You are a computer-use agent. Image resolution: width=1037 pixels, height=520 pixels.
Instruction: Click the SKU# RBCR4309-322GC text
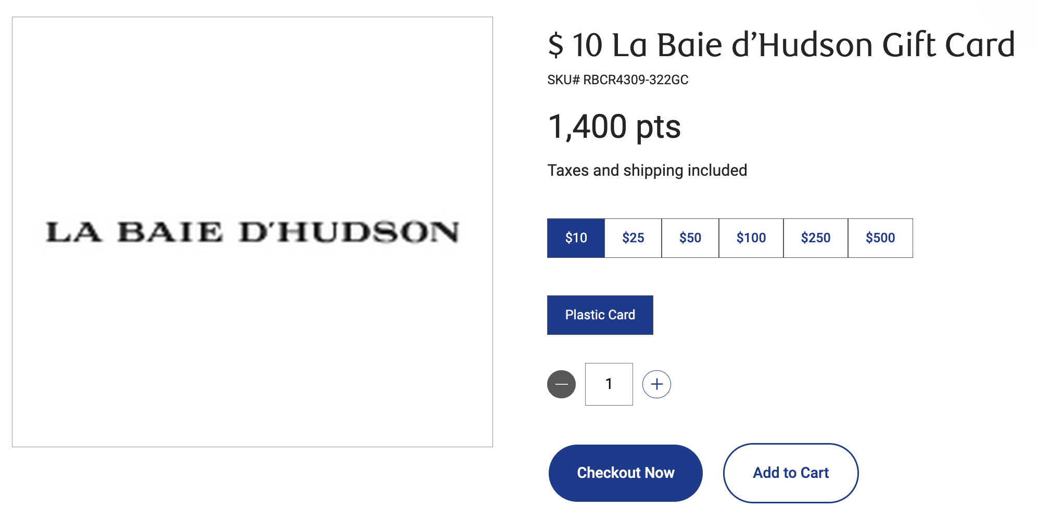(x=617, y=80)
